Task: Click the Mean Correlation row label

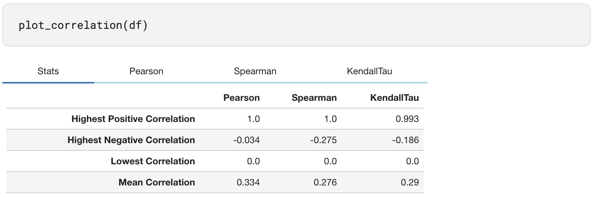Action: (157, 182)
